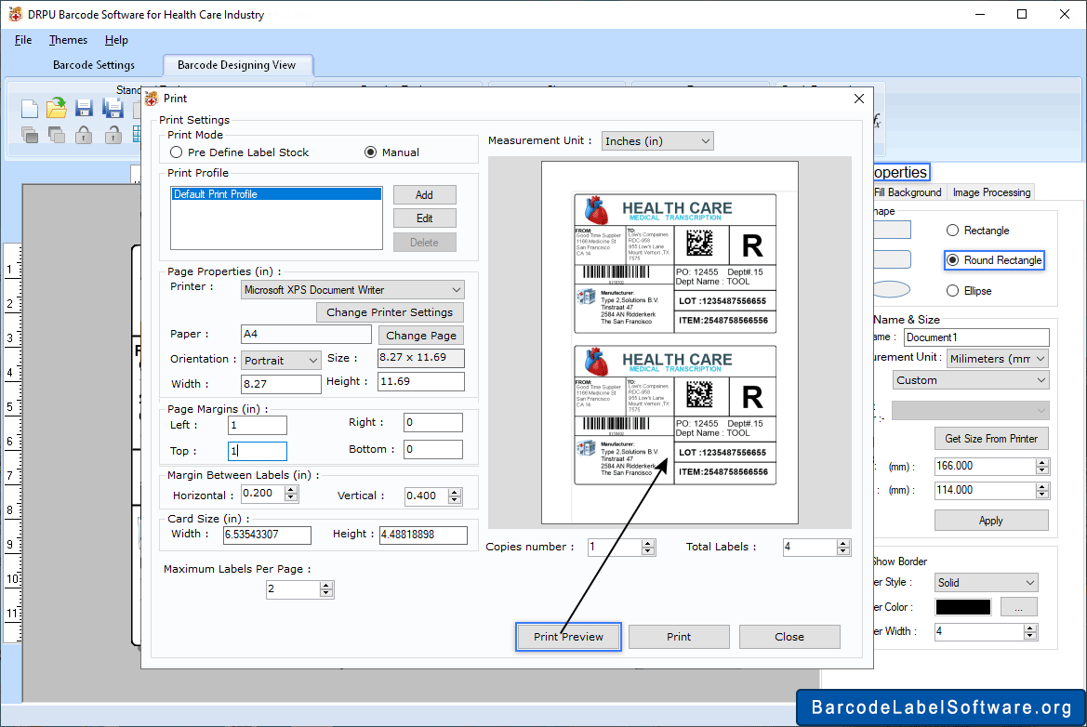This screenshot has height=727, width=1087.
Task: Open the File menu
Action: click(x=23, y=40)
